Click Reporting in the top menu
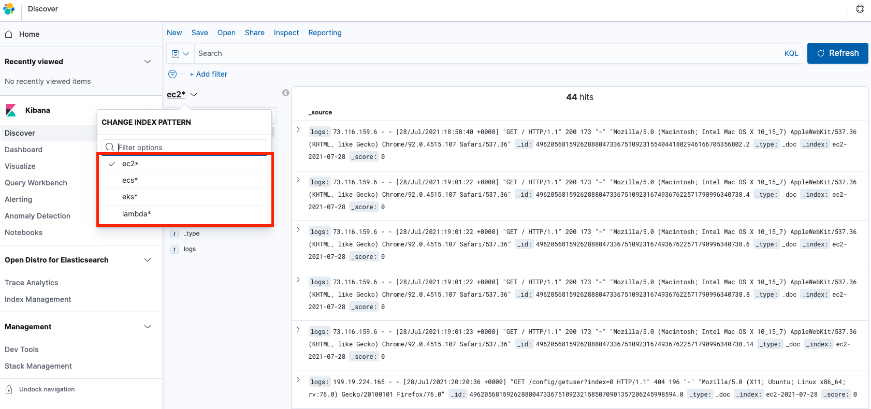Image resolution: width=871 pixels, height=409 pixels. pos(325,33)
